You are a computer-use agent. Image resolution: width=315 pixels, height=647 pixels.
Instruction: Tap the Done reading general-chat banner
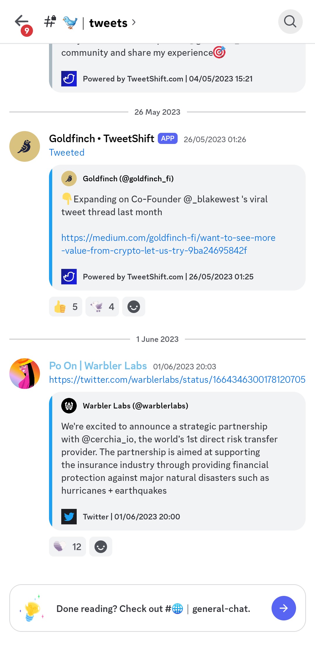click(153, 609)
